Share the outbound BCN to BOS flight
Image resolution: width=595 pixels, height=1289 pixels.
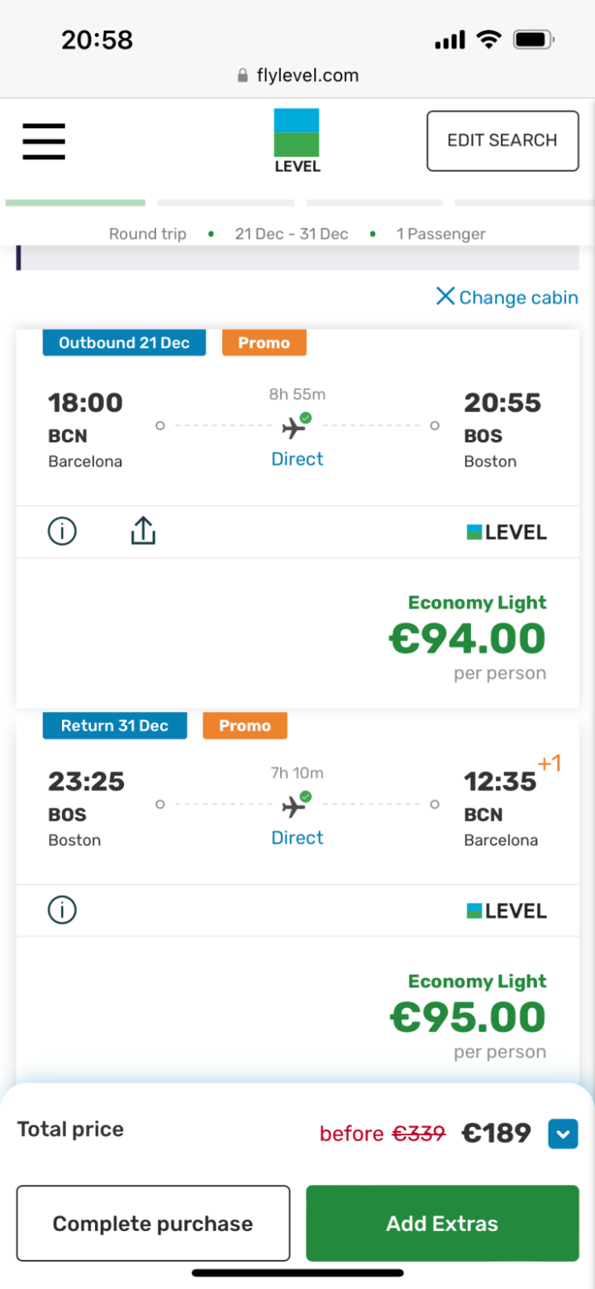click(143, 532)
